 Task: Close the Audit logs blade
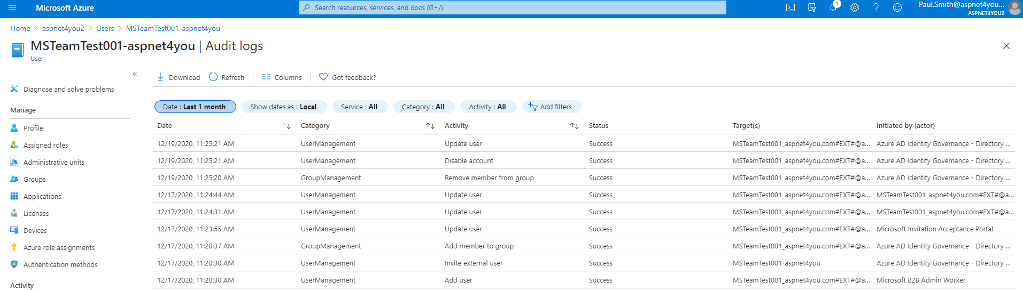pos(1006,46)
